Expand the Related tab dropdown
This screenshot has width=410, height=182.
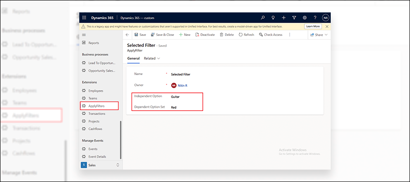[x=152, y=59]
